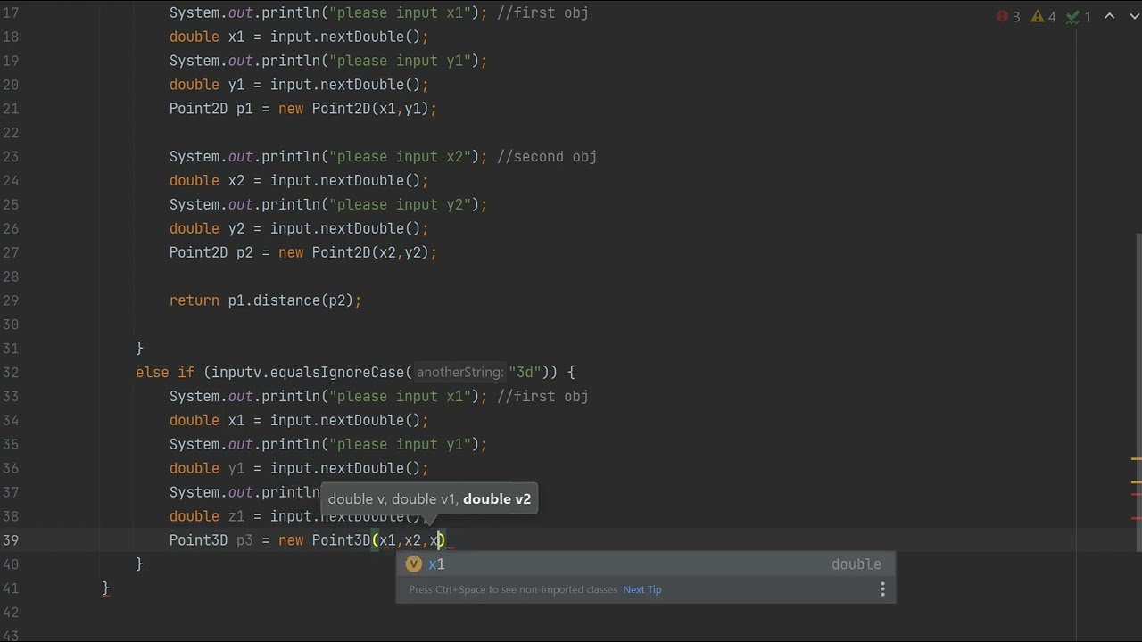
Task: Click the unused variable 'p3' on line 39
Action: [x=244, y=540]
